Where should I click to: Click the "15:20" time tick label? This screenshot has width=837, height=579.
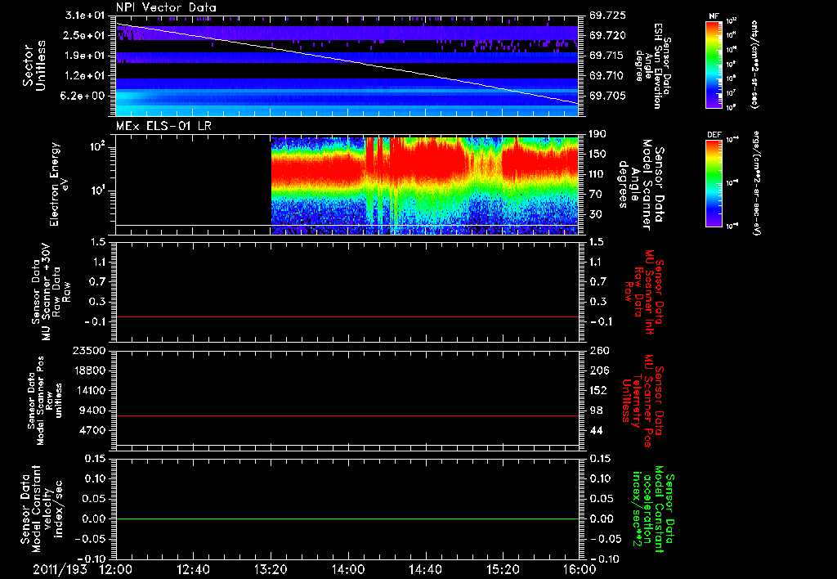pos(503,569)
